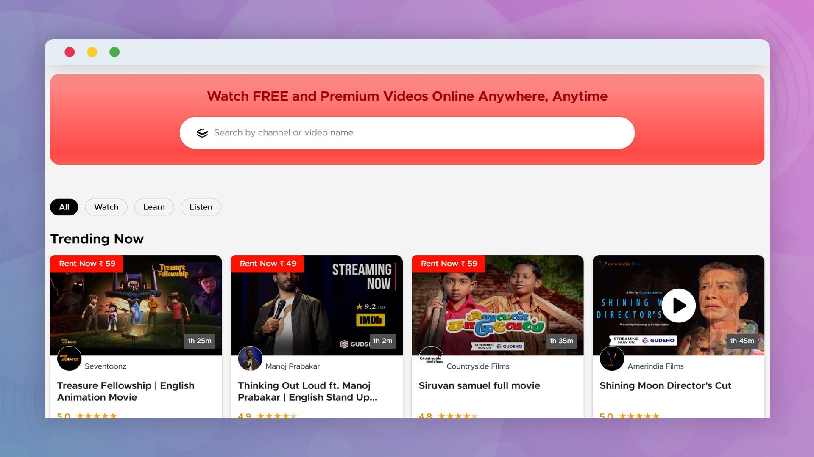Select the All filter tab

tap(64, 206)
